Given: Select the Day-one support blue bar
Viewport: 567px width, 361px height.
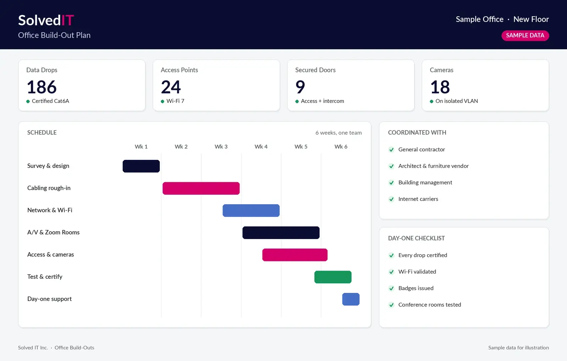Looking at the screenshot, I should coord(351,299).
